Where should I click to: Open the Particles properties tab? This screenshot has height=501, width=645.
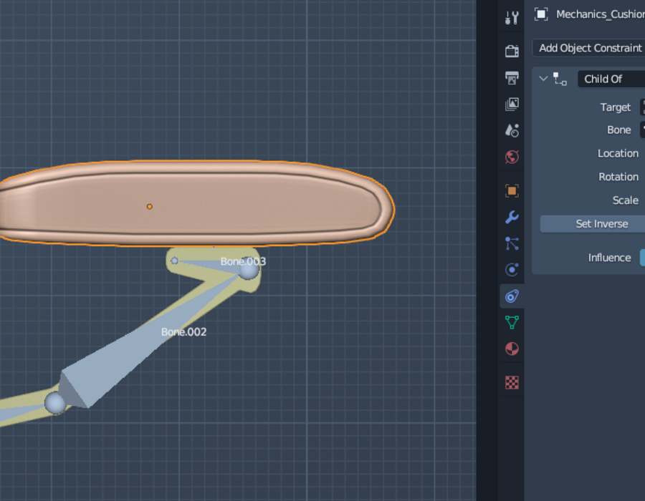[x=512, y=243]
